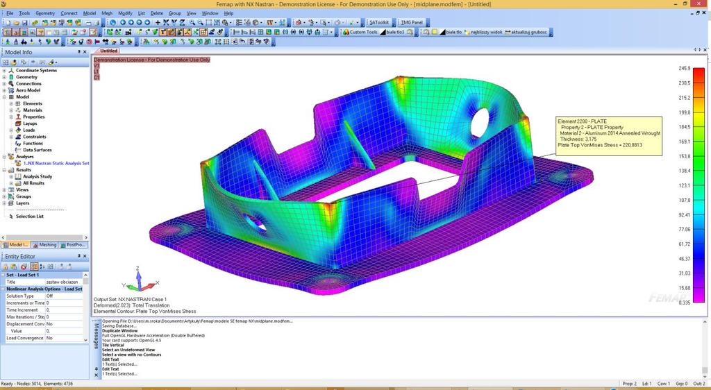Expand the Materials tree node
The height and width of the screenshot is (390, 711).
pyautogui.click(x=11, y=110)
